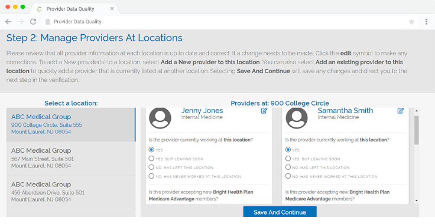Viewport: 435px width, 224px height.
Task: Select the 456 Aberdeen Drive location
Action: click(71, 192)
